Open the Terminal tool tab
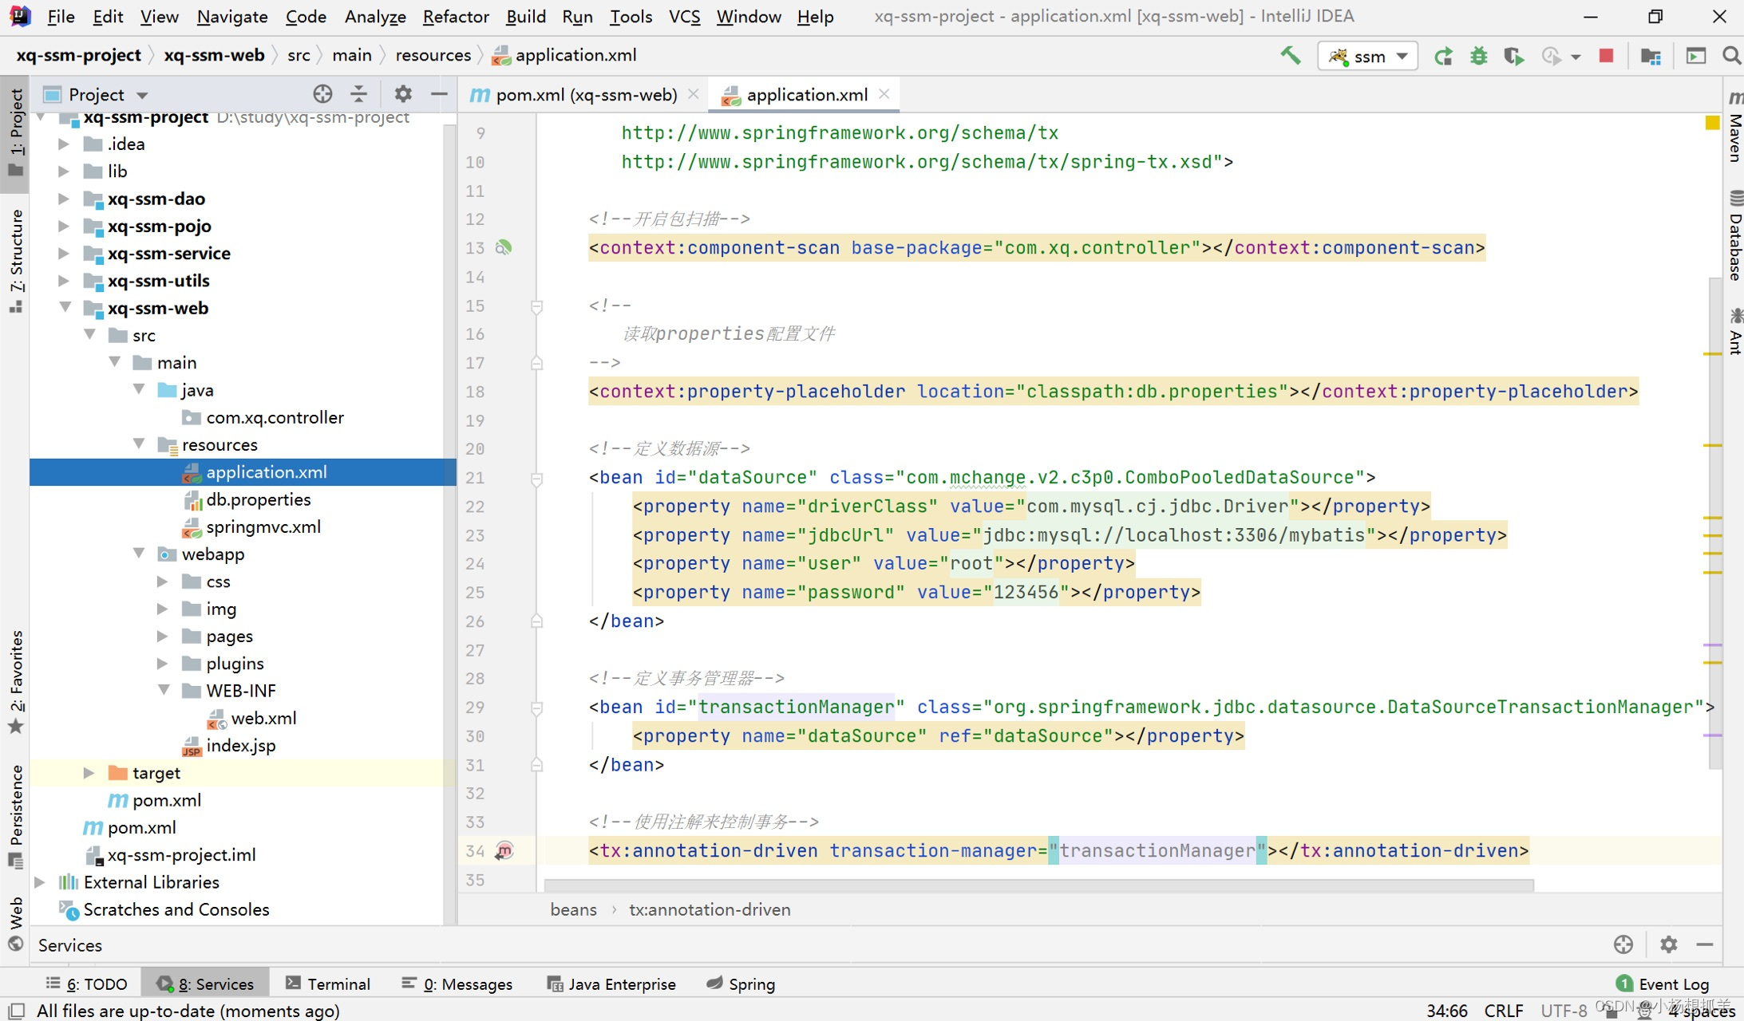1744x1021 pixels. [328, 984]
